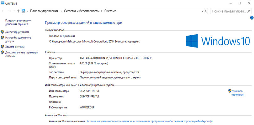Screen dimensions: 254x125
Task: Expand the chevron after Панель управления breadcrumb
Action: (x=61, y=11)
